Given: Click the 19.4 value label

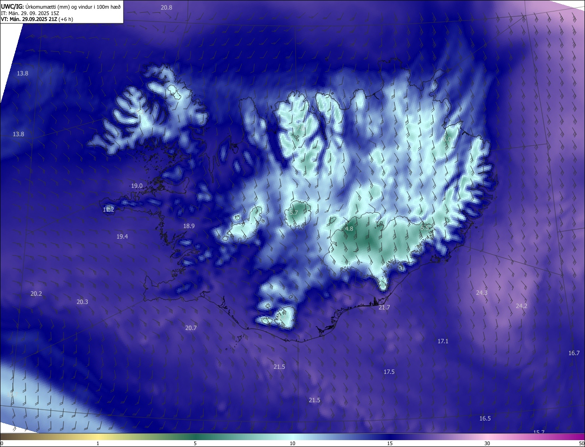Looking at the screenshot, I should tap(122, 236).
